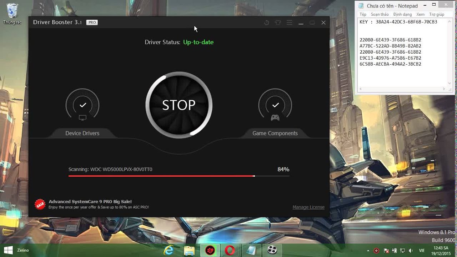Click Notepad horizontal scrollbar right arrow

click(444, 89)
